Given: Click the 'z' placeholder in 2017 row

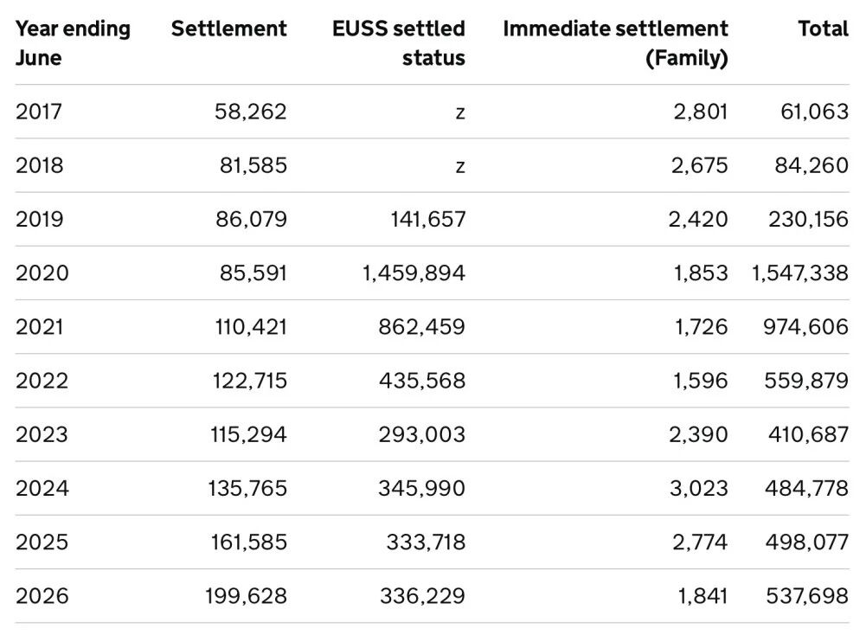Looking at the screenshot, I should [x=460, y=112].
